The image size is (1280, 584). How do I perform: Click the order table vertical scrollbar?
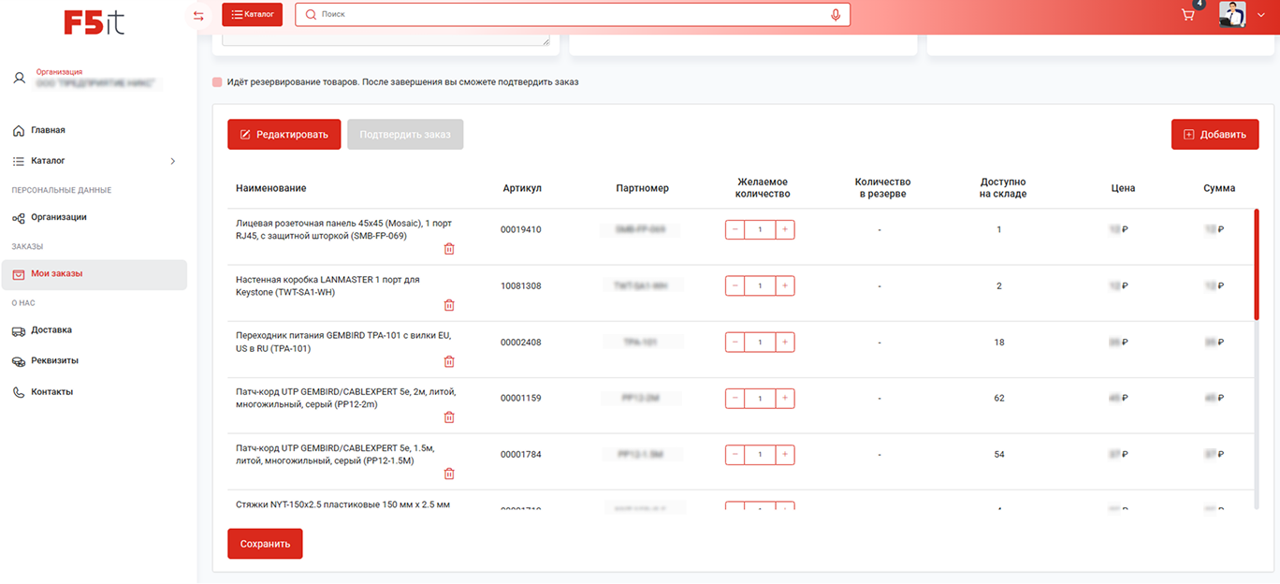tap(1256, 265)
